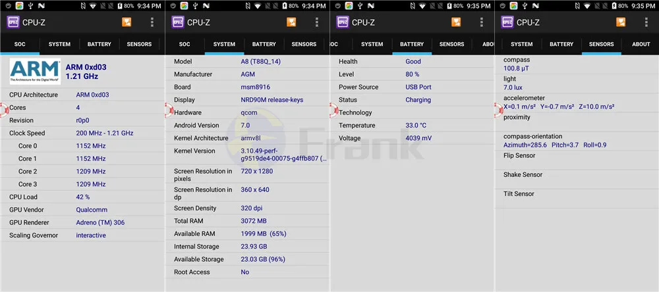
Task: Switch to BATTERY tab on the System screen
Action: coord(264,44)
